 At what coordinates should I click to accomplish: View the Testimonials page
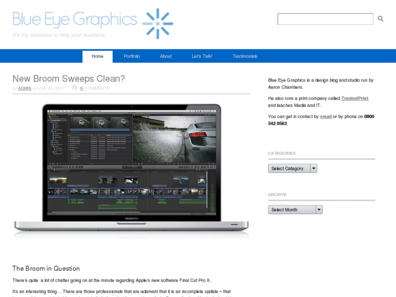pyautogui.click(x=245, y=56)
